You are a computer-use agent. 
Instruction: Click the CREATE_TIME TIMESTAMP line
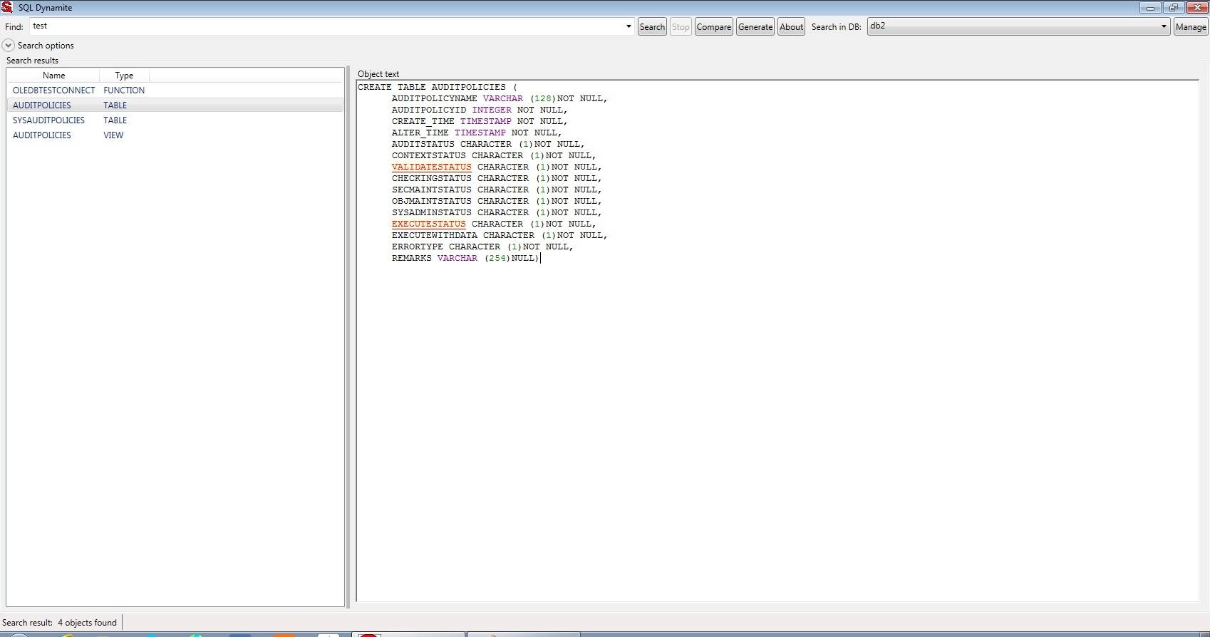(x=480, y=121)
